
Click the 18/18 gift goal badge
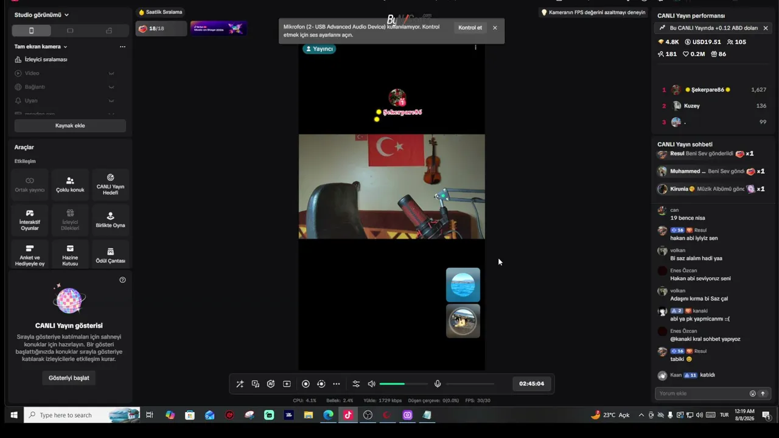click(x=161, y=29)
